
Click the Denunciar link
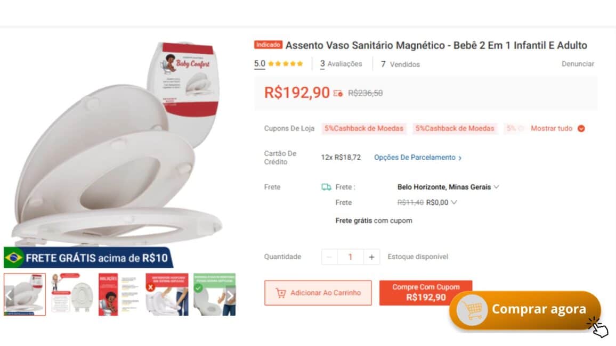click(578, 63)
